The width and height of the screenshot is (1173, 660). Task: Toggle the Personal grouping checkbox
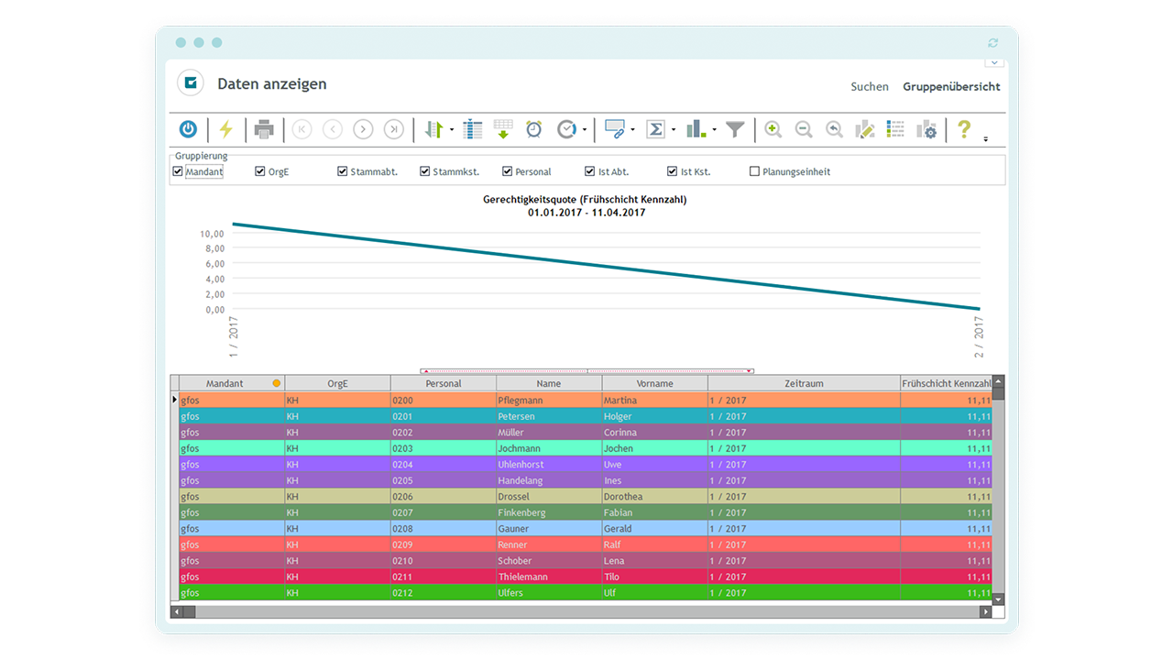508,171
